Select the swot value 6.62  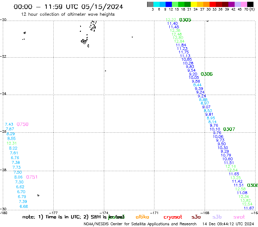[20, 187]
